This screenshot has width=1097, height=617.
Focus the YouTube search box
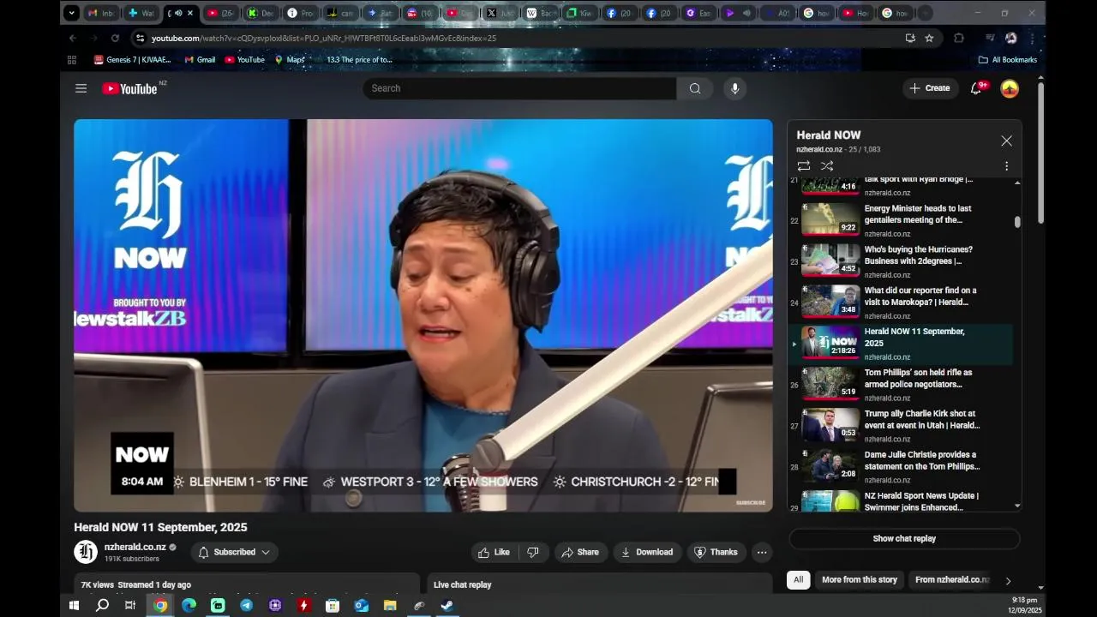pyautogui.click(x=519, y=88)
